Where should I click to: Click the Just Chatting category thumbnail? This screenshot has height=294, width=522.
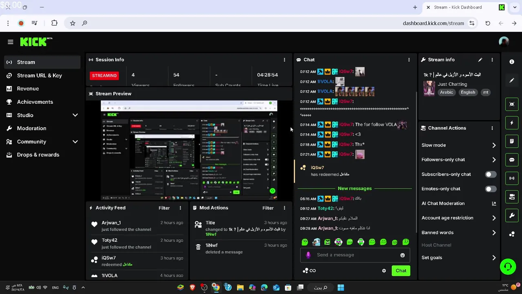[x=429, y=88]
